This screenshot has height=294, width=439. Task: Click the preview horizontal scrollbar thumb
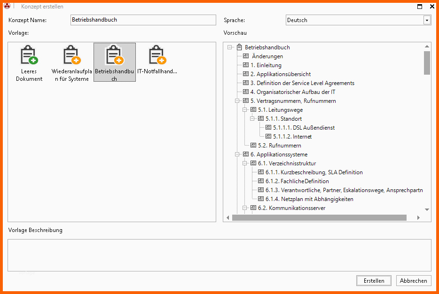(319, 218)
